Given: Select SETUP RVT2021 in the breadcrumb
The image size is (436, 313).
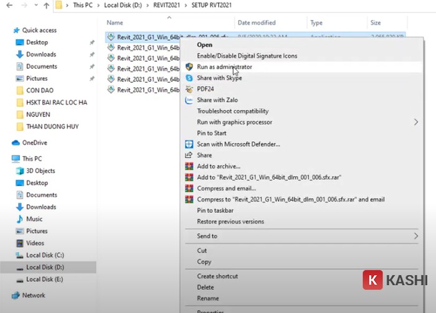Looking at the screenshot, I should [x=211, y=5].
